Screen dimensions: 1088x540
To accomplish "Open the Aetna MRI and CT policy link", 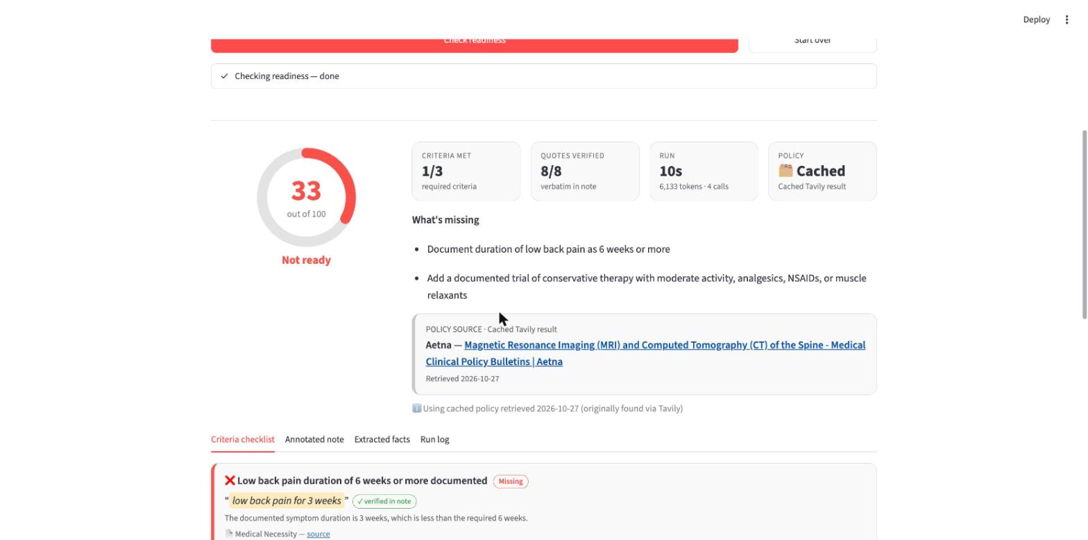I will pyautogui.click(x=645, y=353).
